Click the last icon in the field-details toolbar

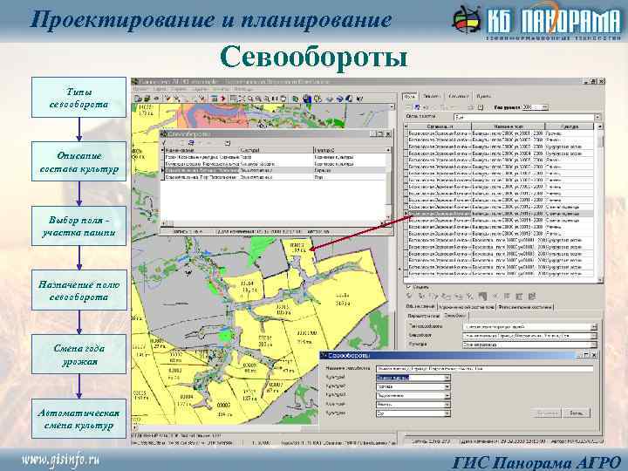click(532, 297)
